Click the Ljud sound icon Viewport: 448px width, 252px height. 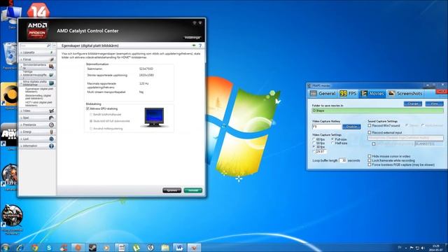51,139
